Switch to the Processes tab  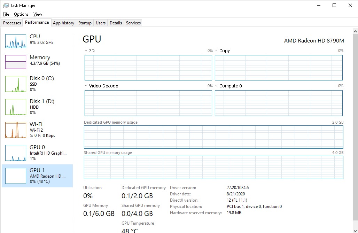[12, 23]
